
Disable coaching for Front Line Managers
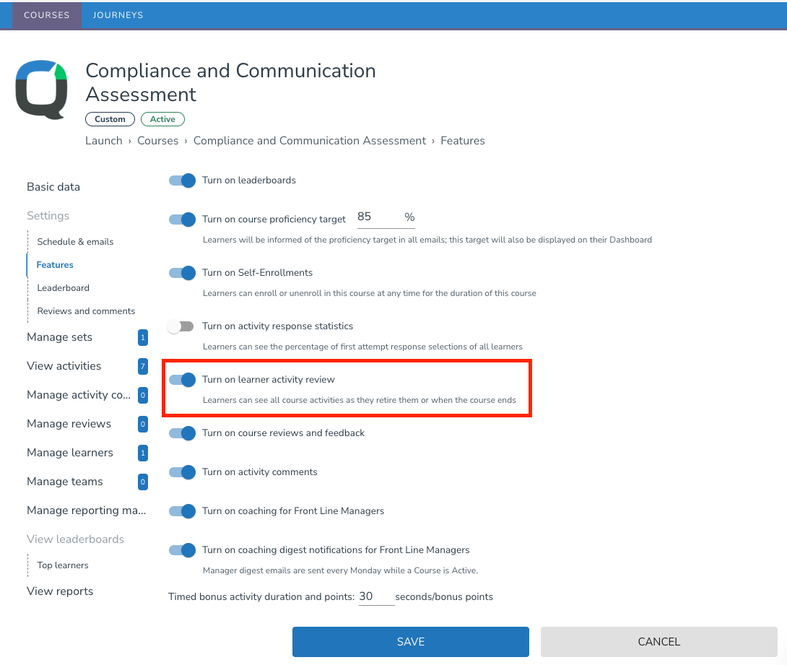coord(182,511)
